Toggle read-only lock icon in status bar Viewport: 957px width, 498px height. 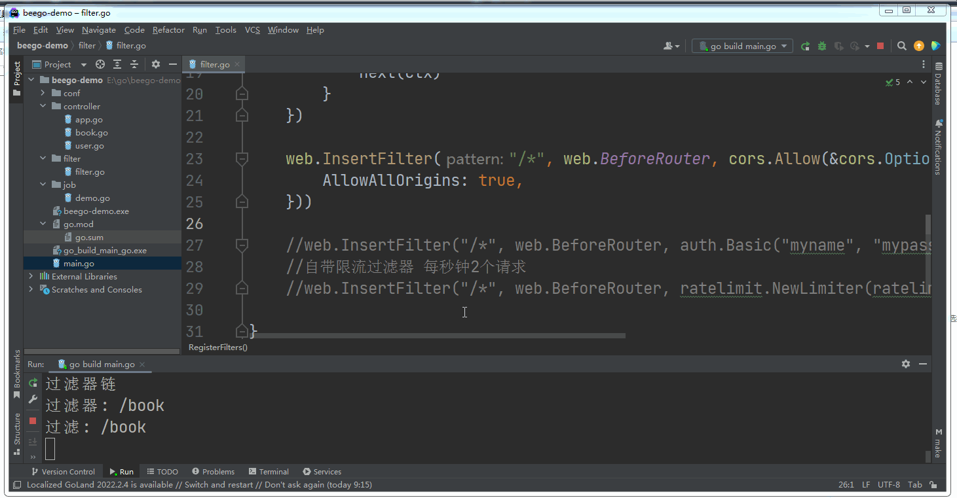click(x=934, y=485)
